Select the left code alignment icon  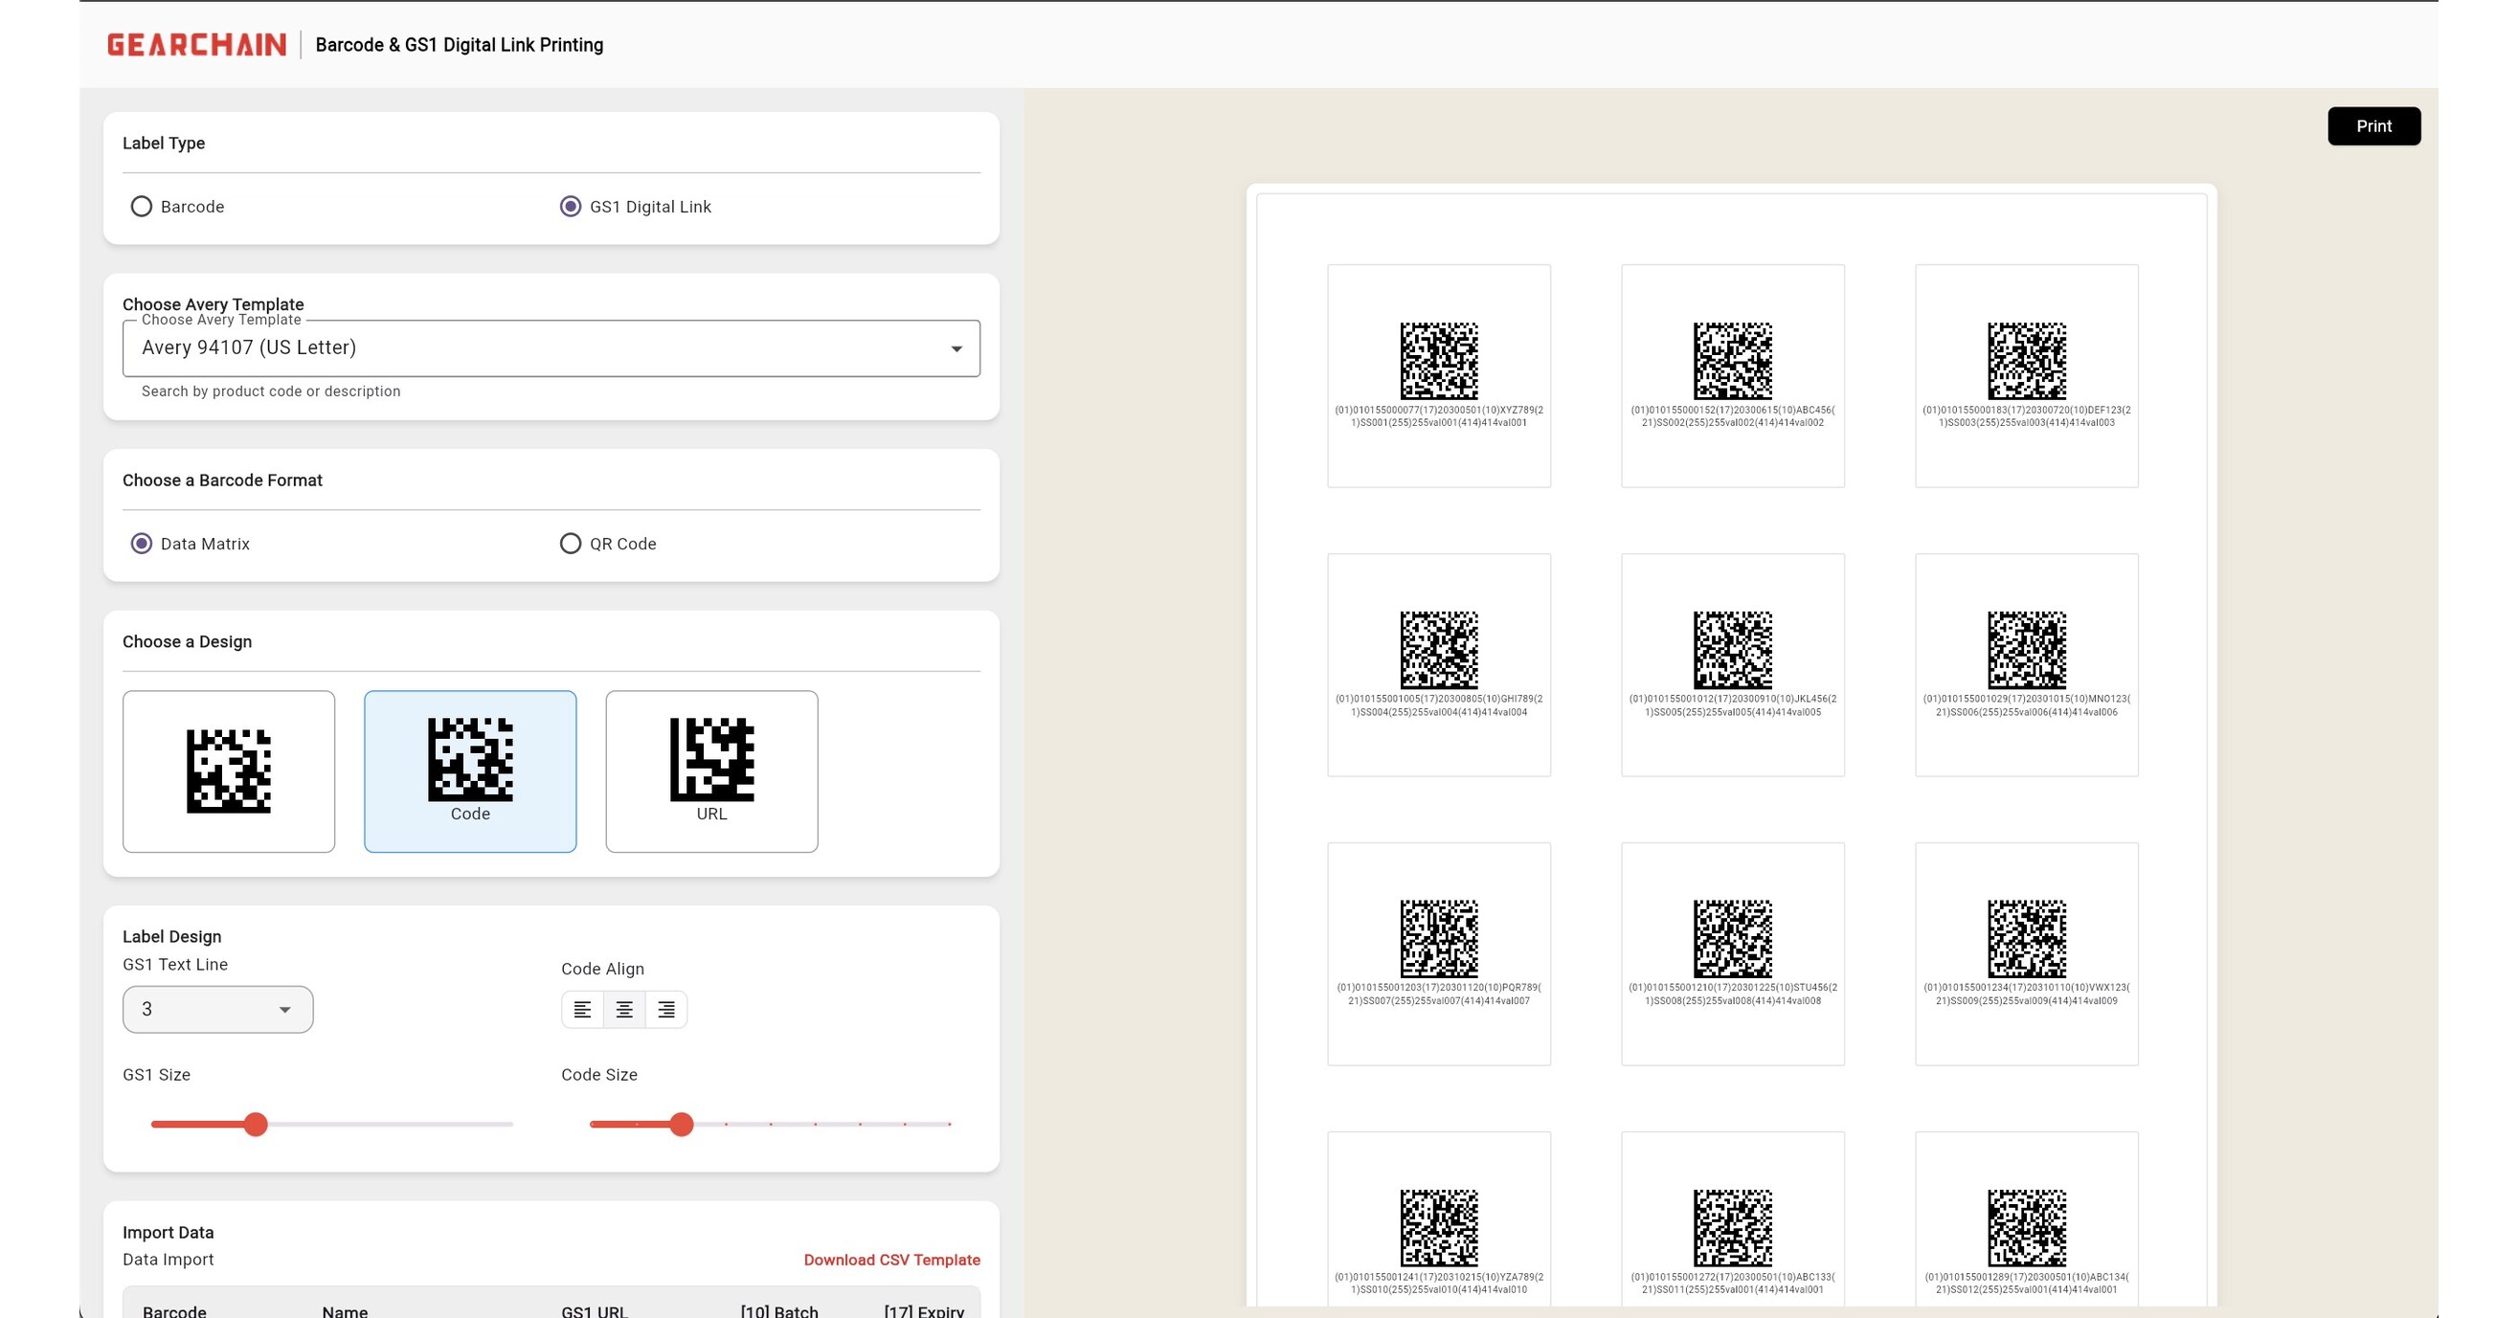[x=584, y=1009]
